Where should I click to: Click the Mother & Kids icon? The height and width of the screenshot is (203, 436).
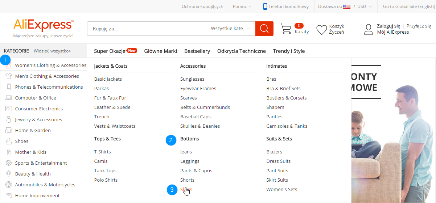[x=9, y=152]
